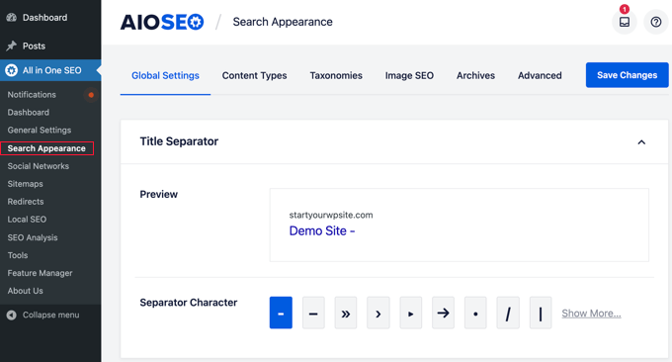Switch to the Global Settings tab
This screenshot has width=672, height=362.
tap(165, 76)
